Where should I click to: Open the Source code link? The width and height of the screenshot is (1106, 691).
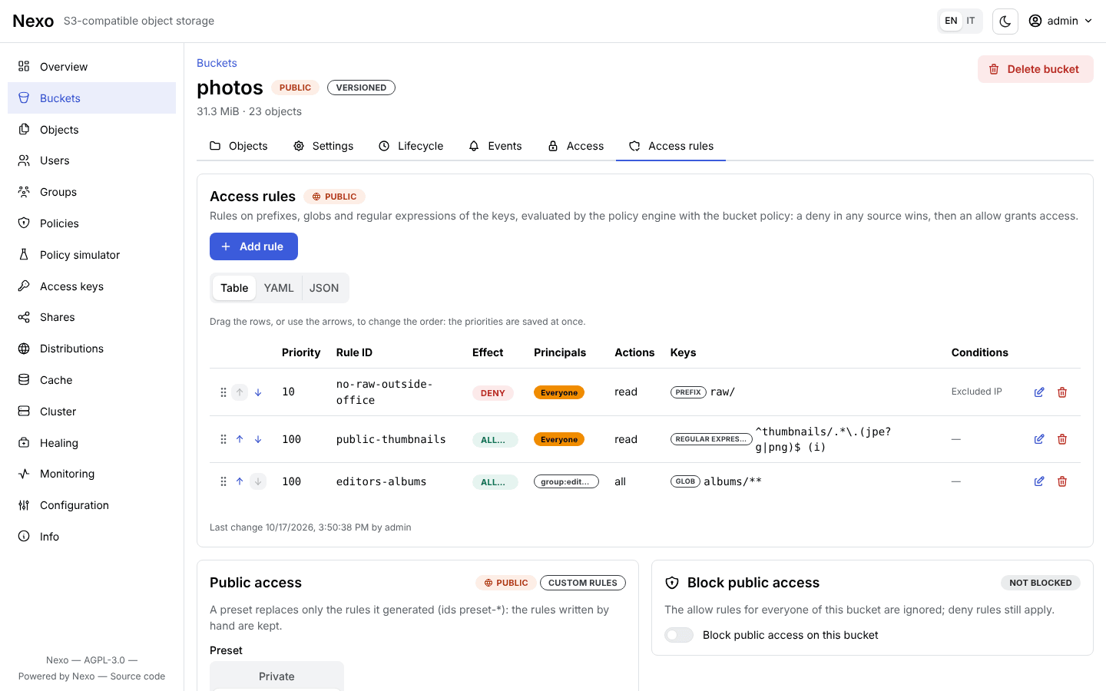coord(137,676)
